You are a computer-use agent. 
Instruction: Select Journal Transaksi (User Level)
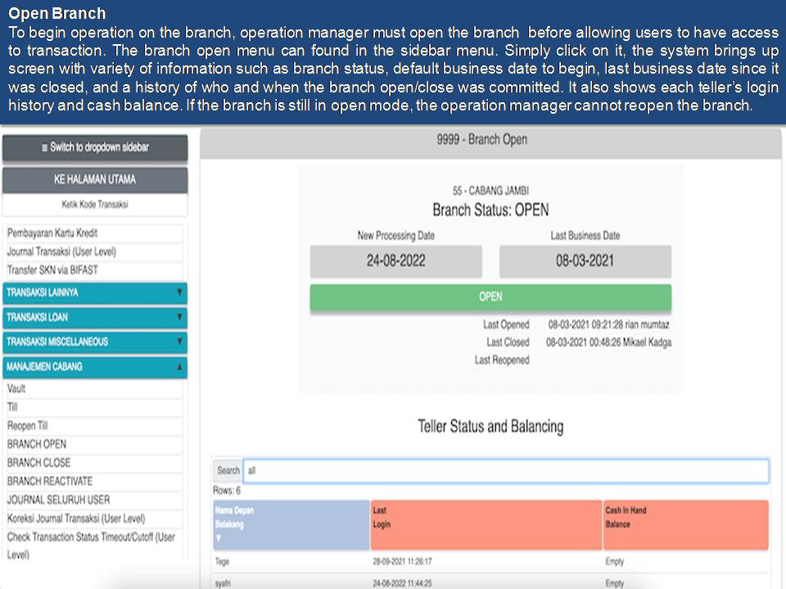point(61,252)
